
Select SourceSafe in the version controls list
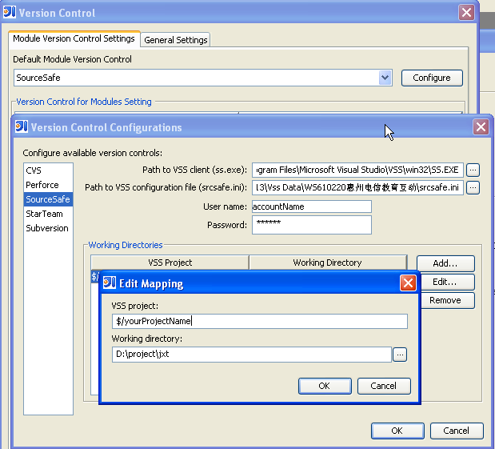pyautogui.click(x=48, y=199)
